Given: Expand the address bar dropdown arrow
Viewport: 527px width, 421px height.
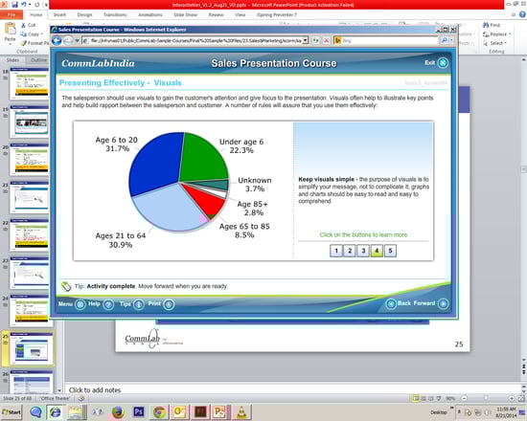Looking at the screenshot, I should point(305,40).
